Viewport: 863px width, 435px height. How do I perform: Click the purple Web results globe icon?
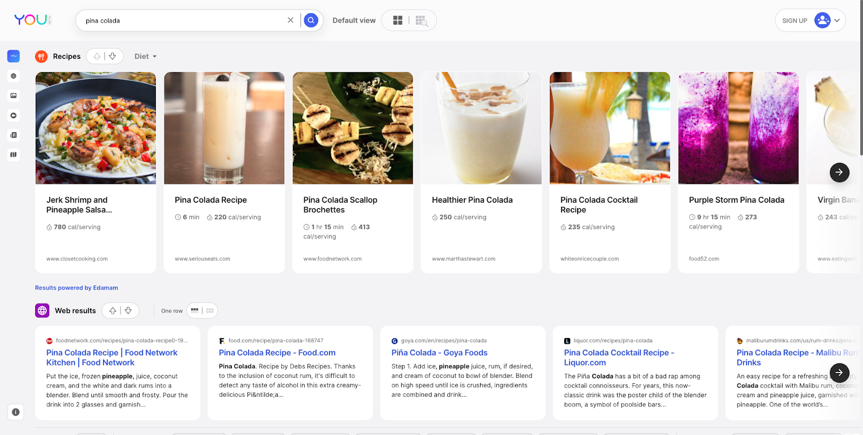point(42,310)
